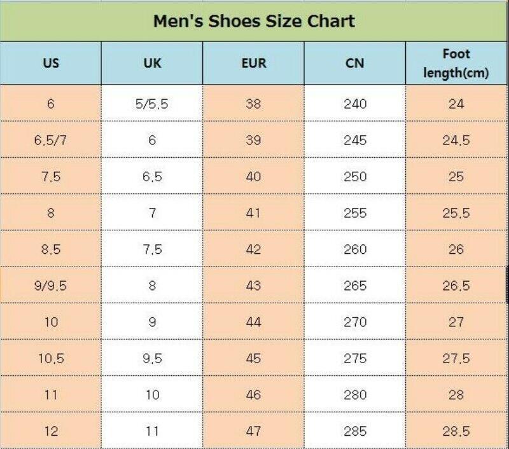The height and width of the screenshot is (449, 509).
Task: Click US size 9/9.5 cell
Action: pyautogui.click(x=51, y=286)
